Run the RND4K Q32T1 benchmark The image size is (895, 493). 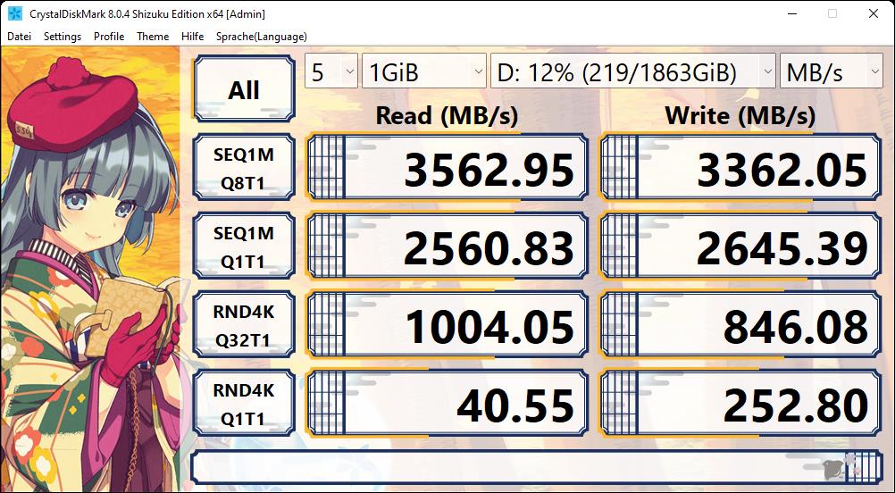(244, 327)
